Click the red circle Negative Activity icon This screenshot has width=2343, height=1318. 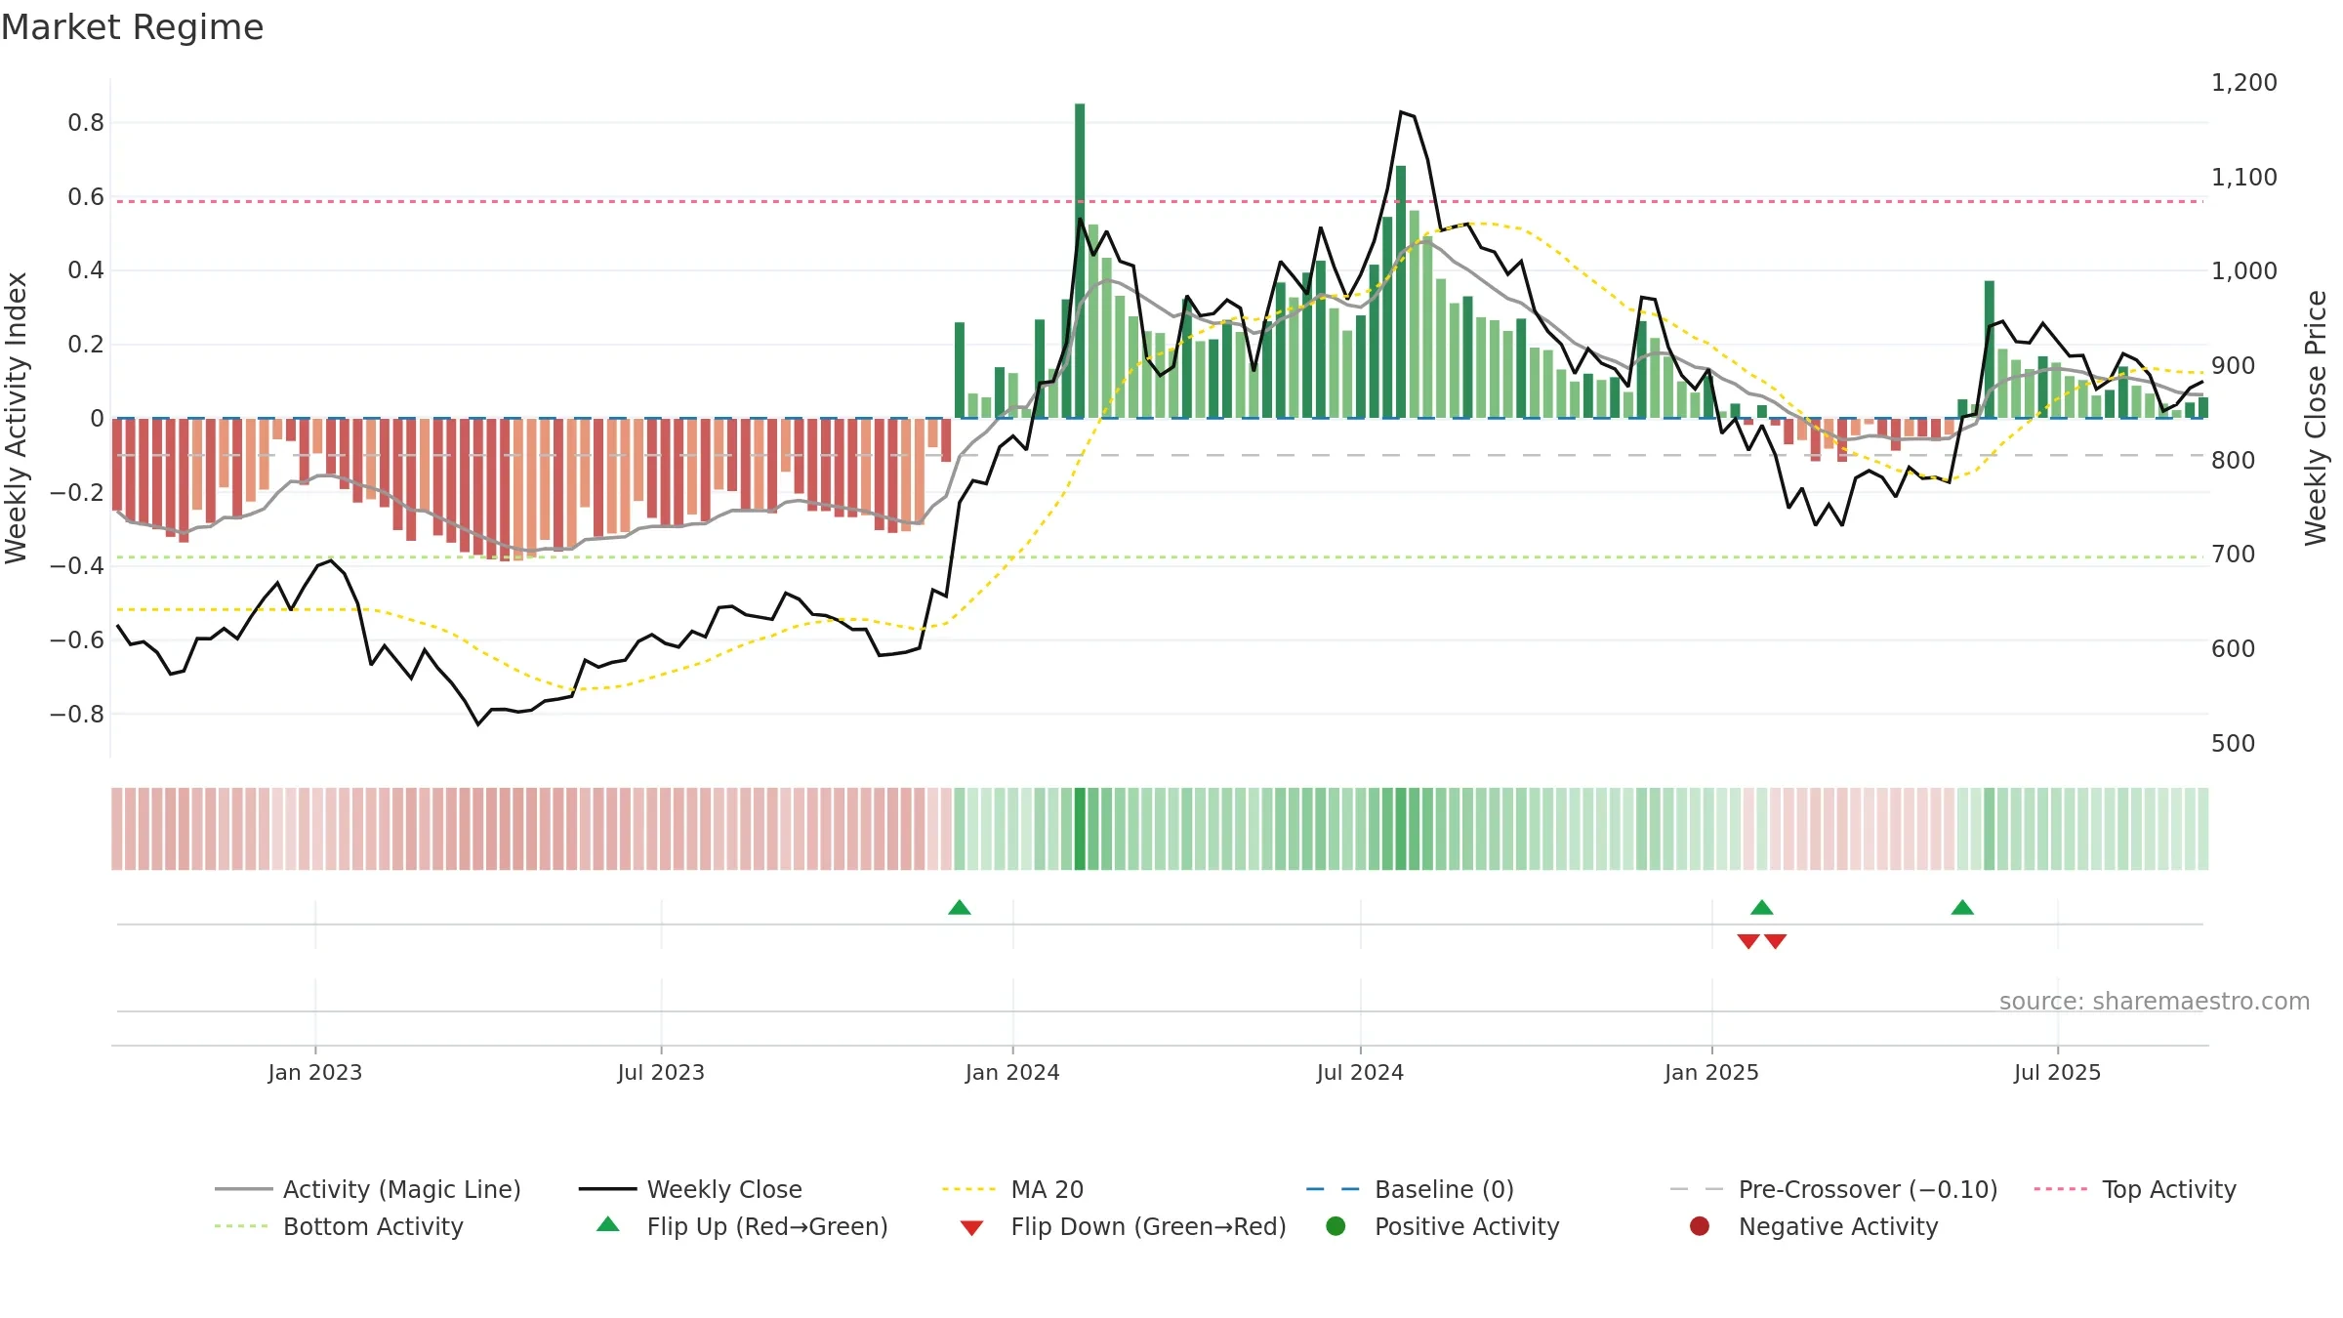pyautogui.click(x=1700, y=1226)
